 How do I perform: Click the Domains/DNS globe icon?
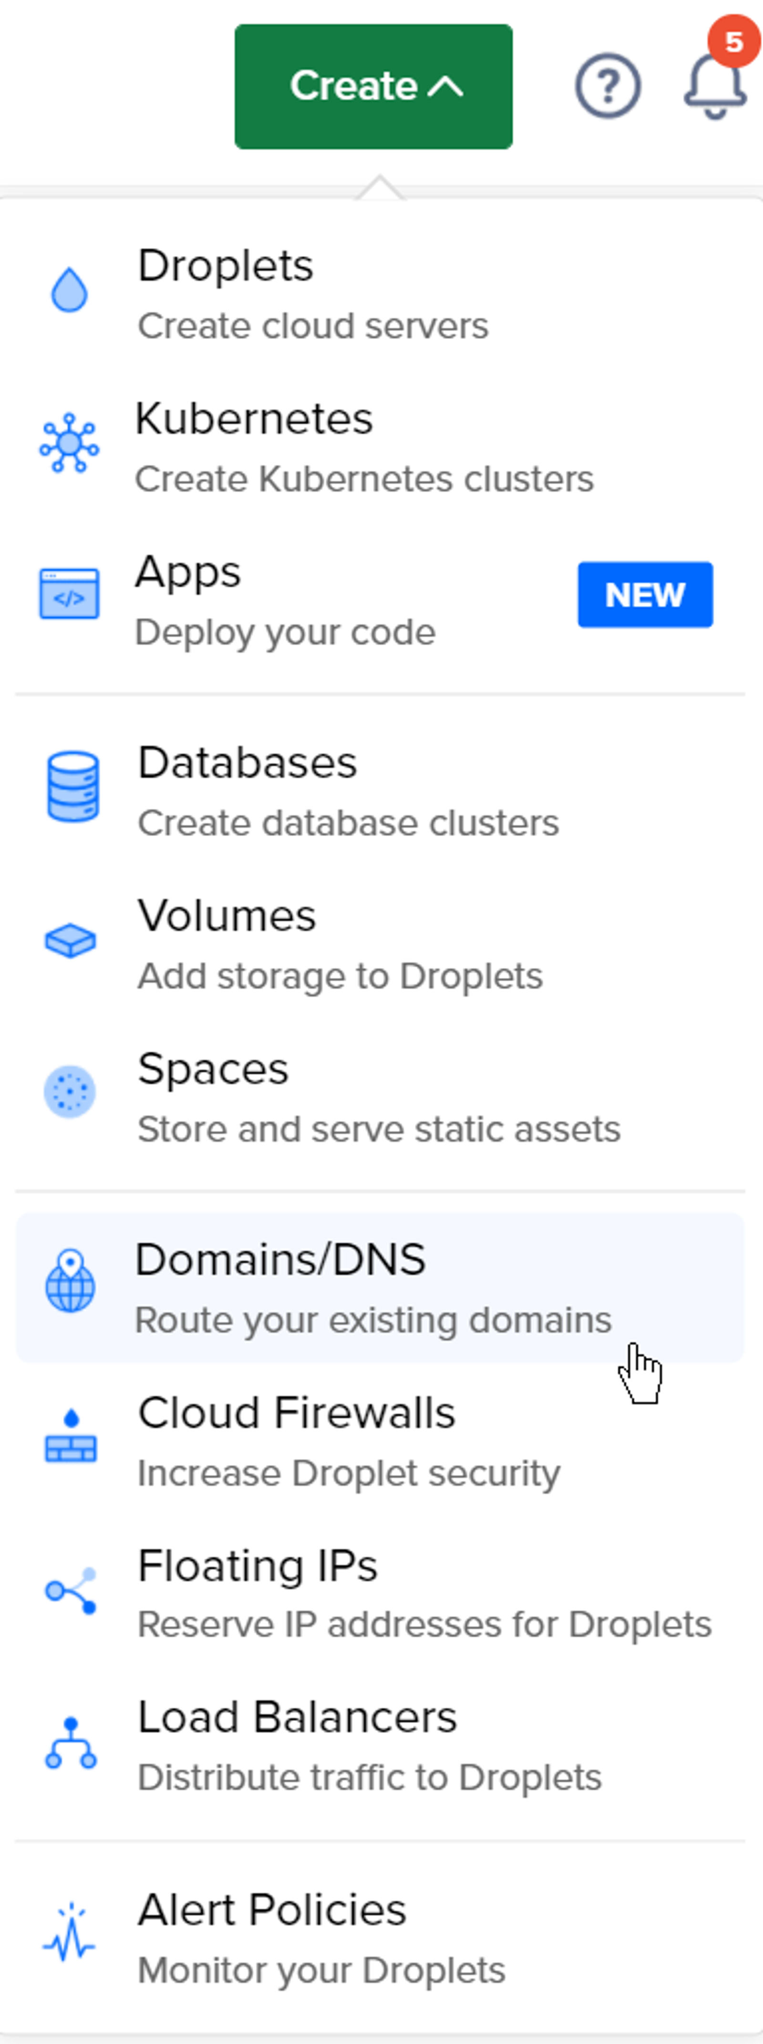tap(70, 1281)
